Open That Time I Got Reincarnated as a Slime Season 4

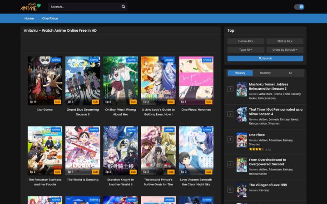(276, 112)
